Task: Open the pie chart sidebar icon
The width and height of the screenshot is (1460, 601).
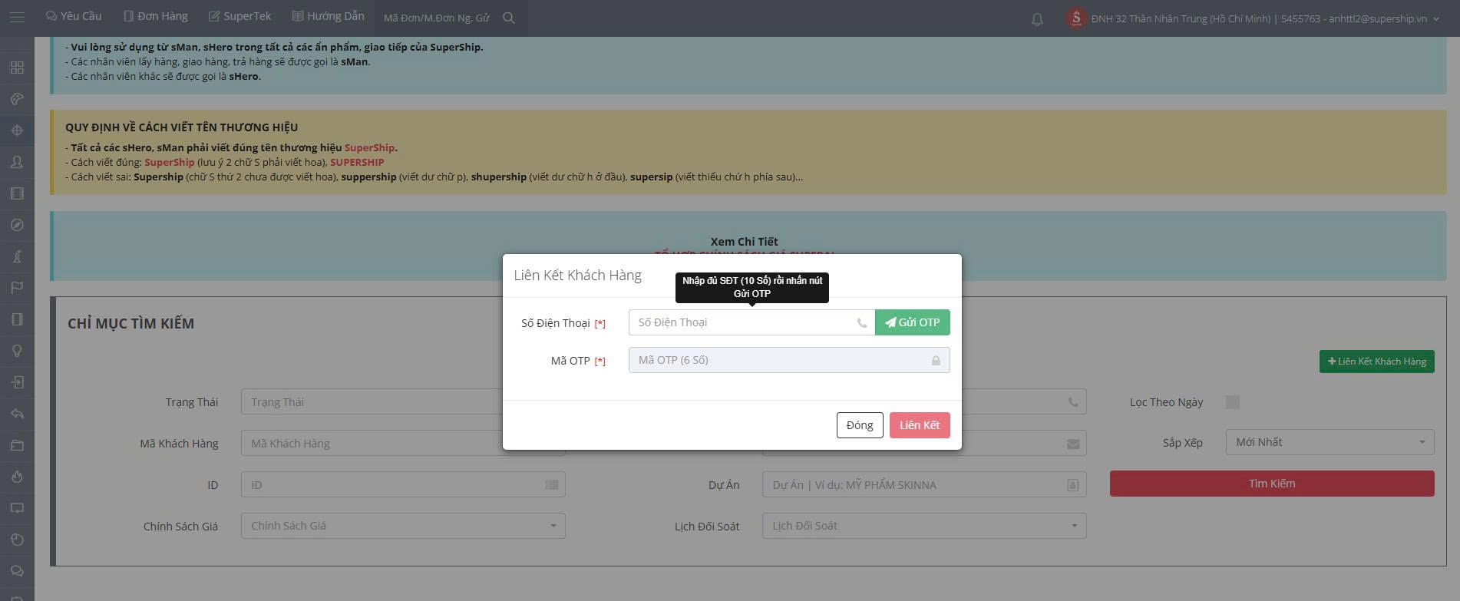Action: point(17,540)
